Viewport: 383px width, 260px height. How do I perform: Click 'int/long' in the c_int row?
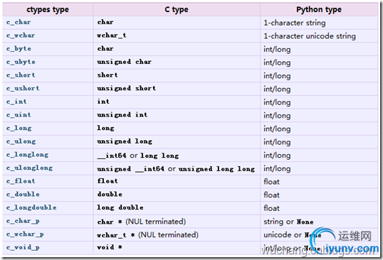coord(277,102)
